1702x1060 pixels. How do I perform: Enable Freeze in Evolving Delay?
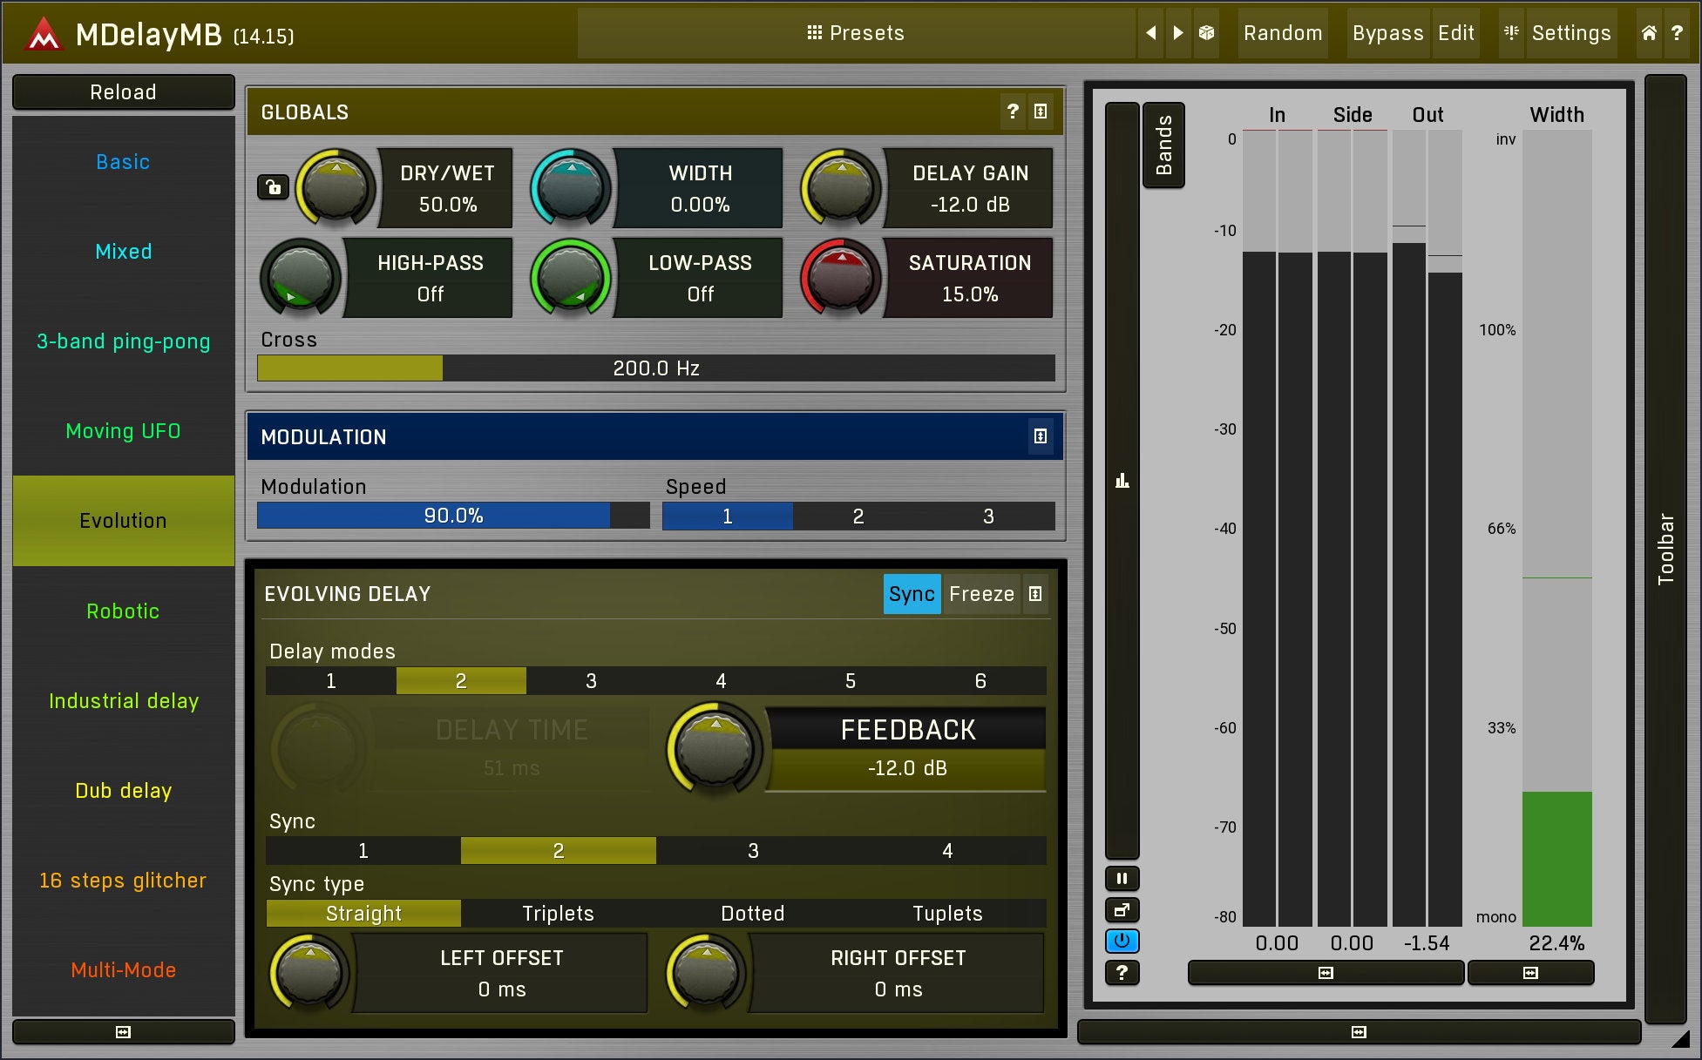point(981,594)
